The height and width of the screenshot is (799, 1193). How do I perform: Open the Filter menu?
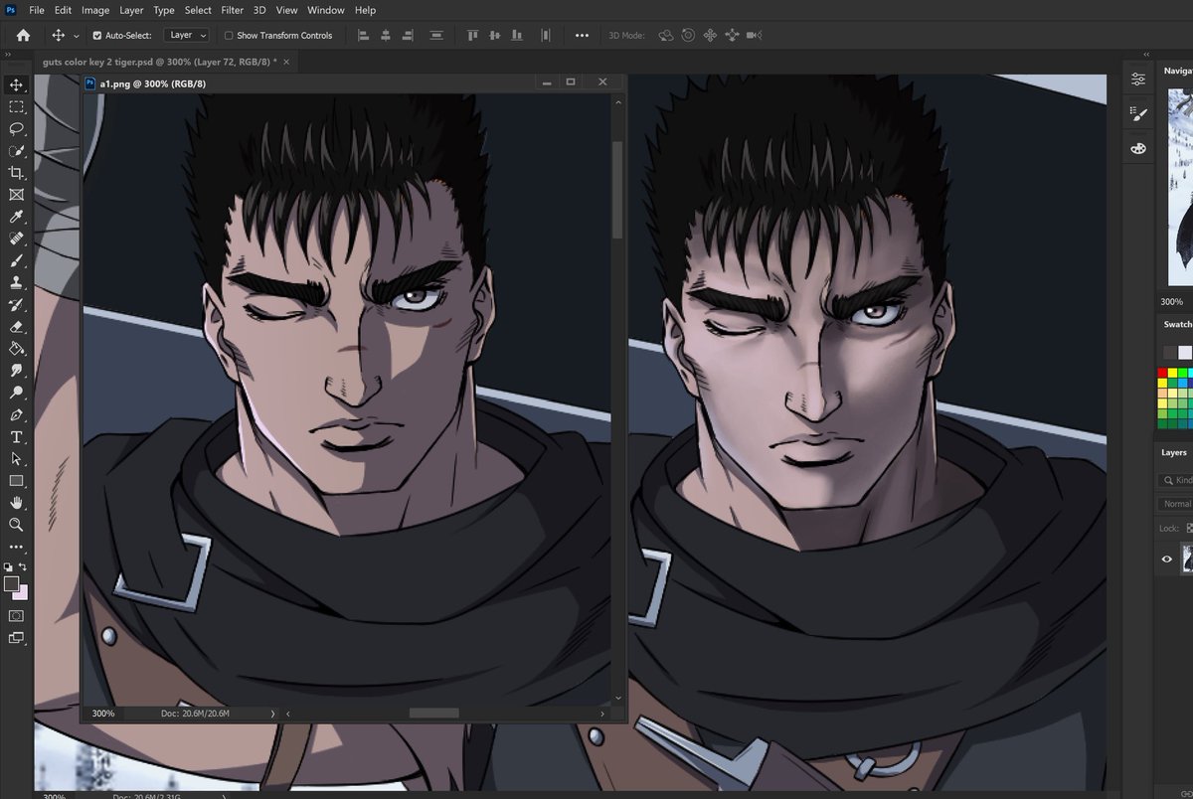point(233,10)
